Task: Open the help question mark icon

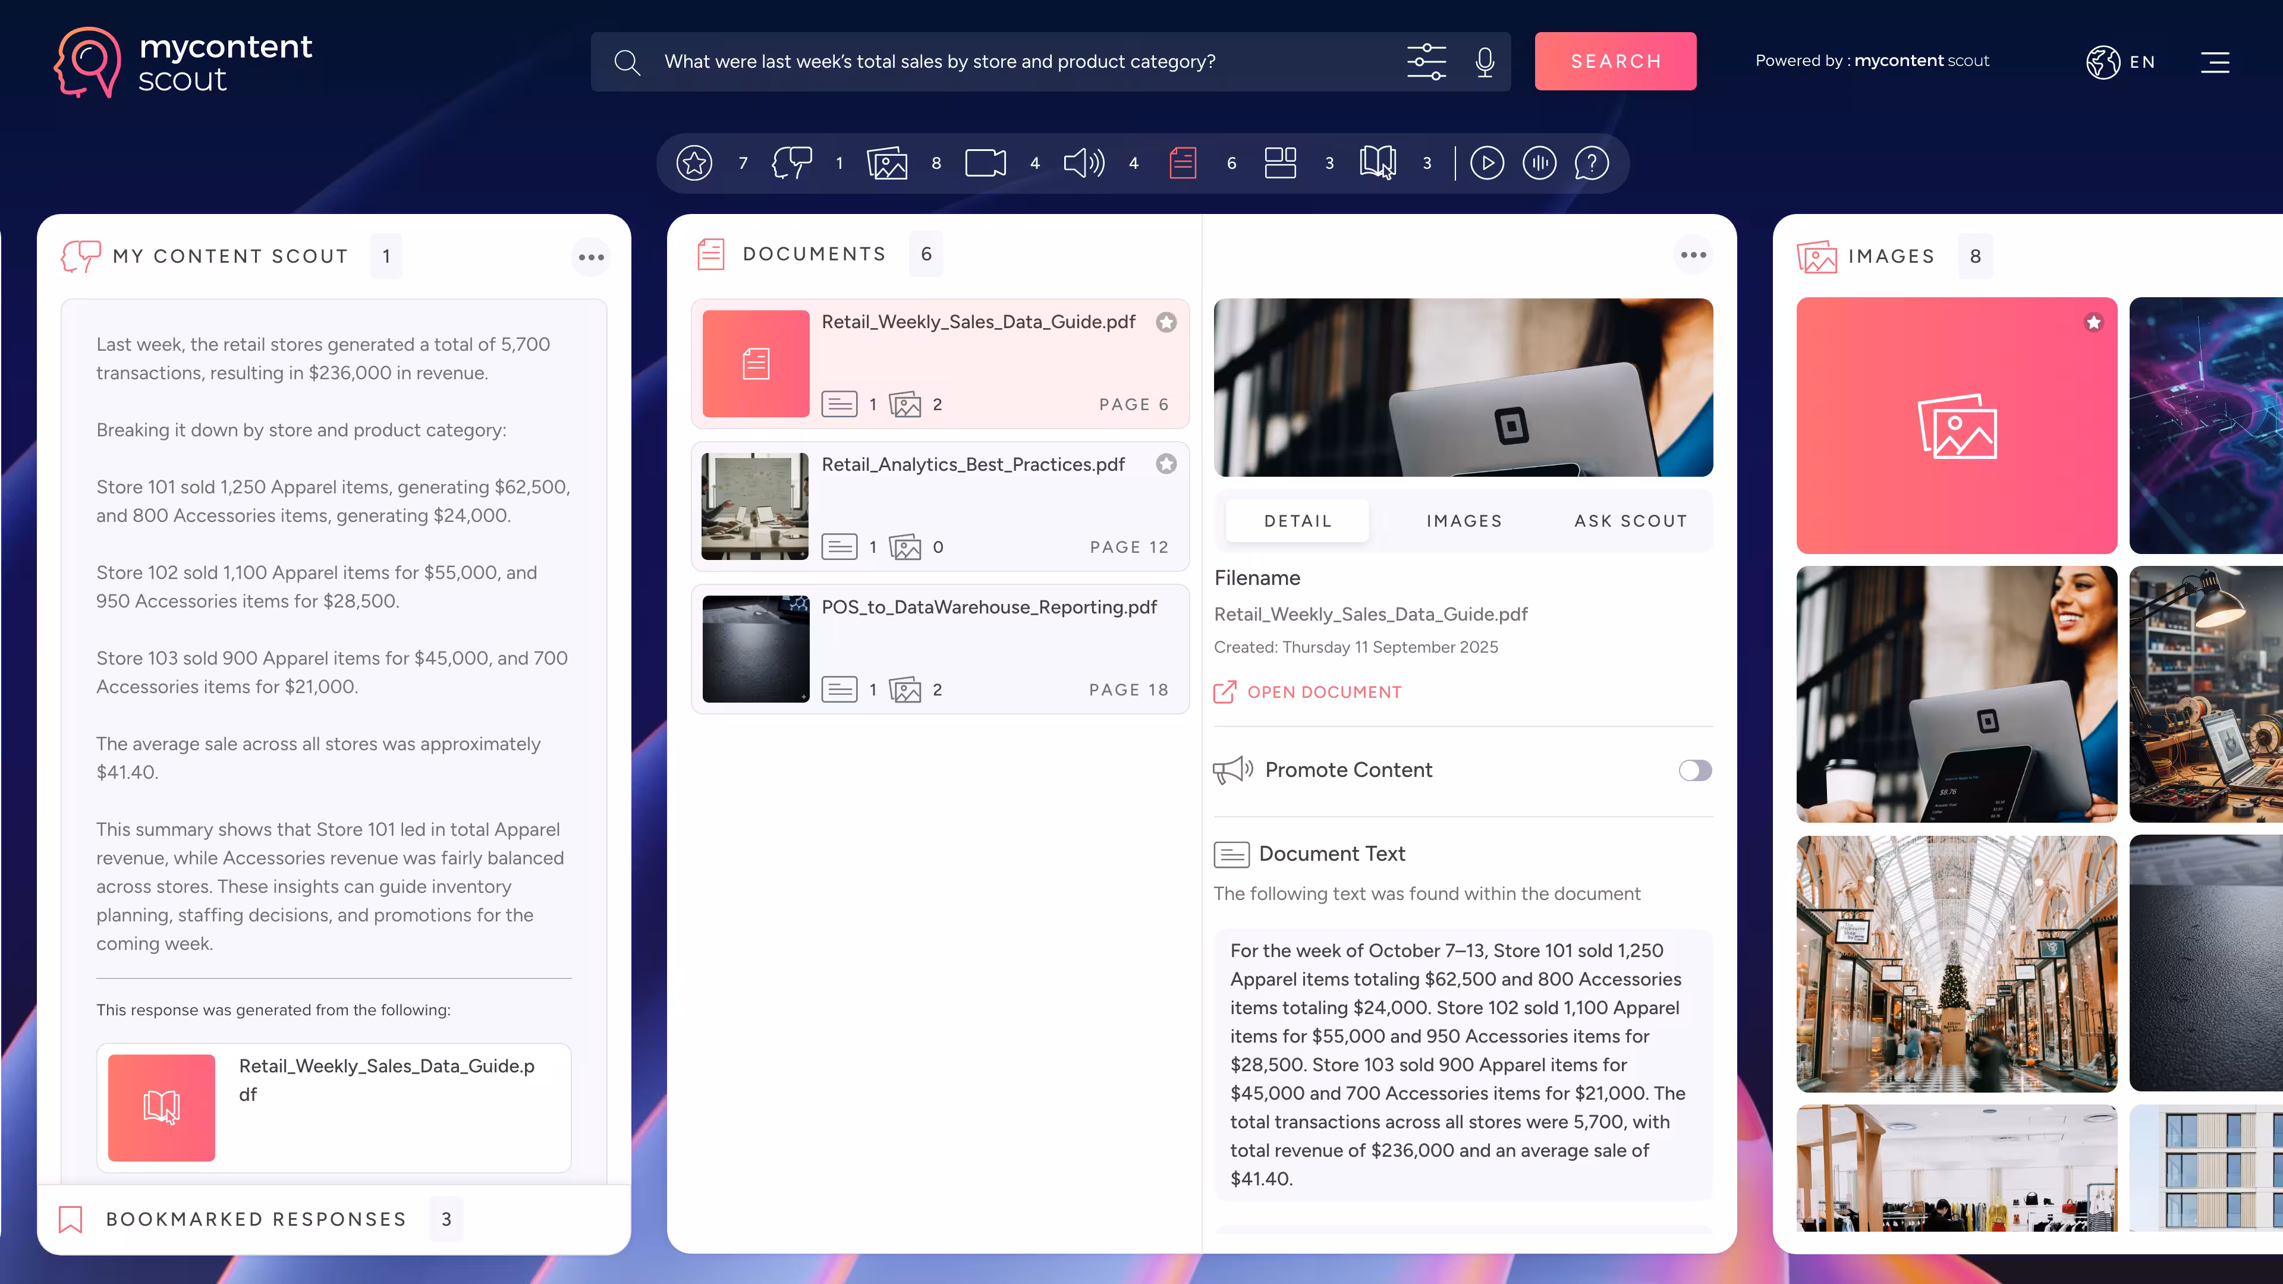Action: (x=1591, y=163)
